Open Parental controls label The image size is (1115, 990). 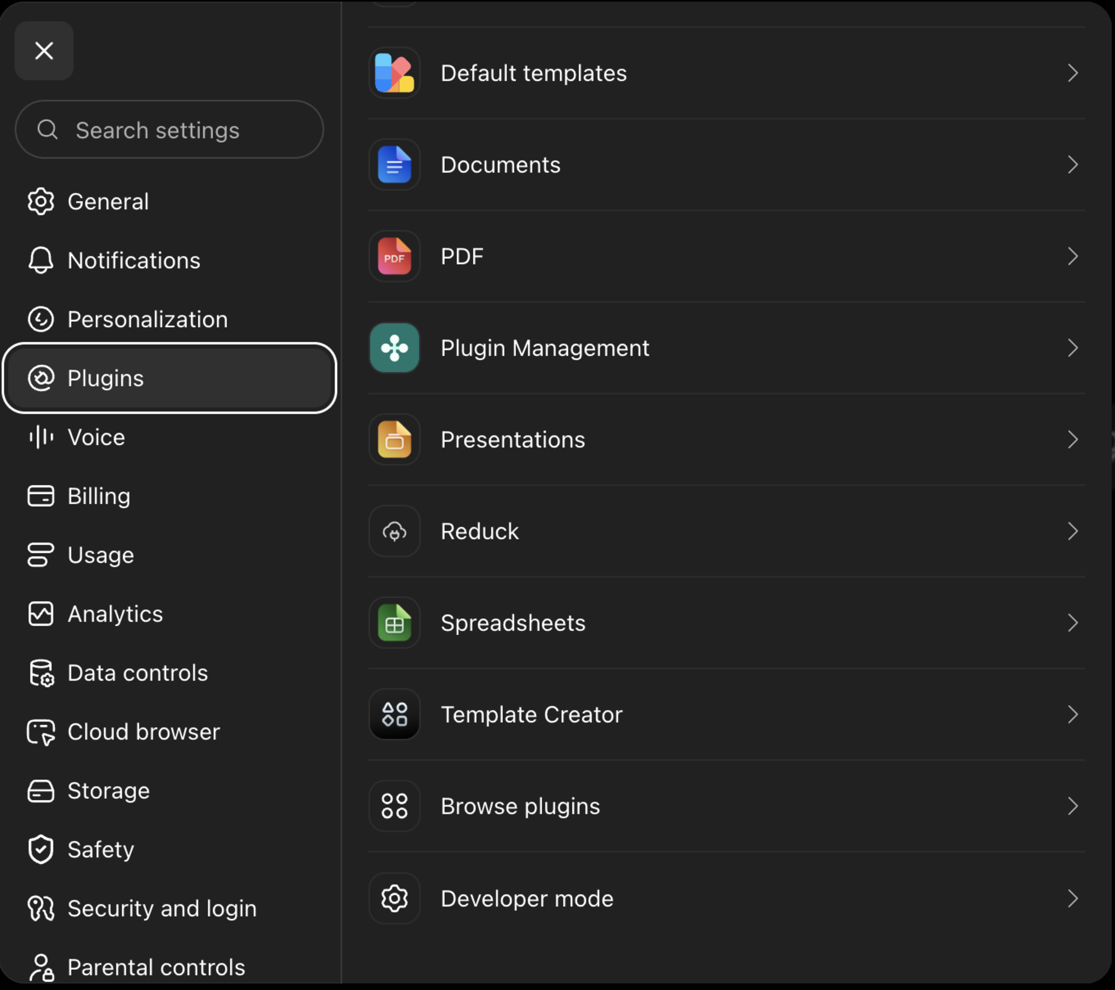click(157, 967)
